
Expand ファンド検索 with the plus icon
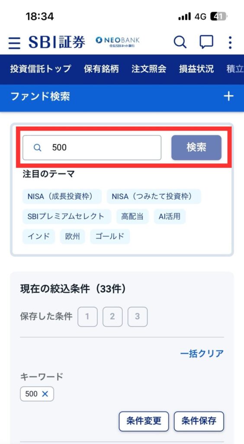coord(228,97)
